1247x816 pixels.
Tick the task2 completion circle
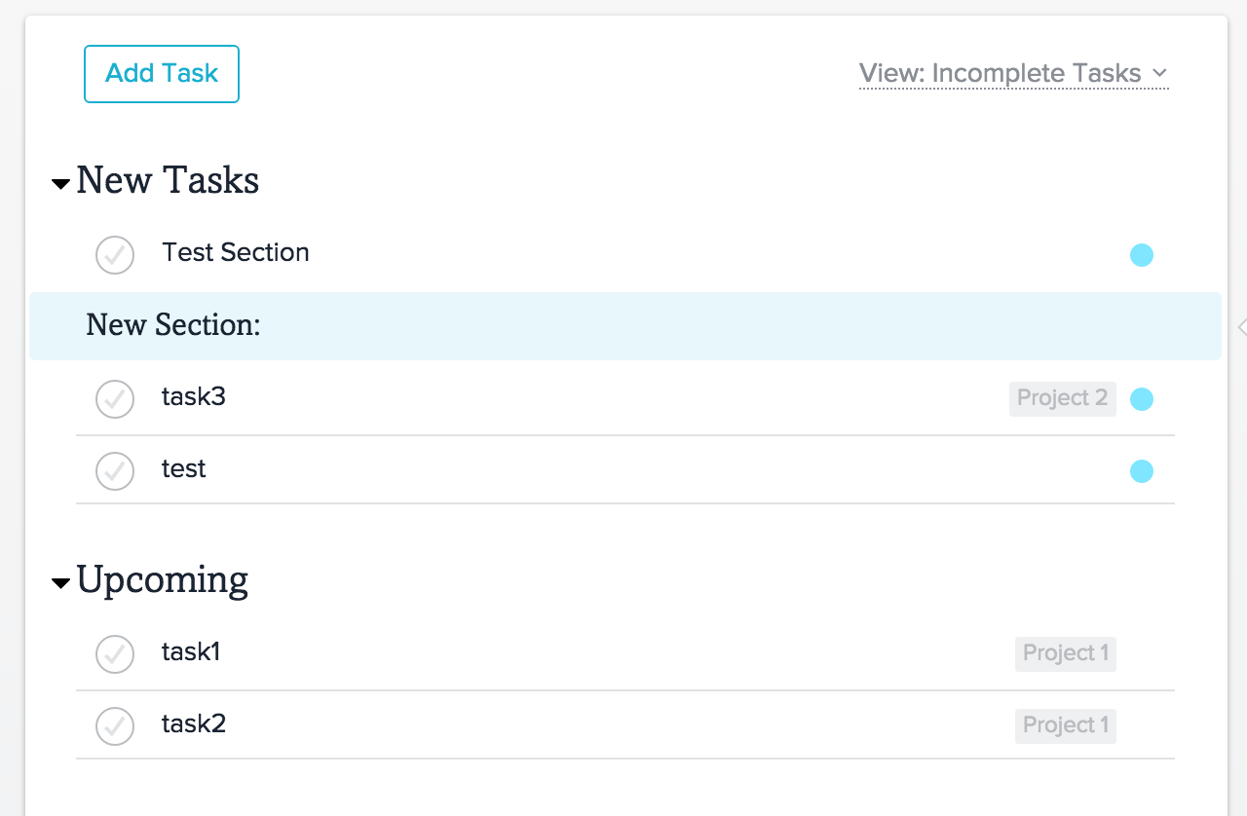pos(115,726)
